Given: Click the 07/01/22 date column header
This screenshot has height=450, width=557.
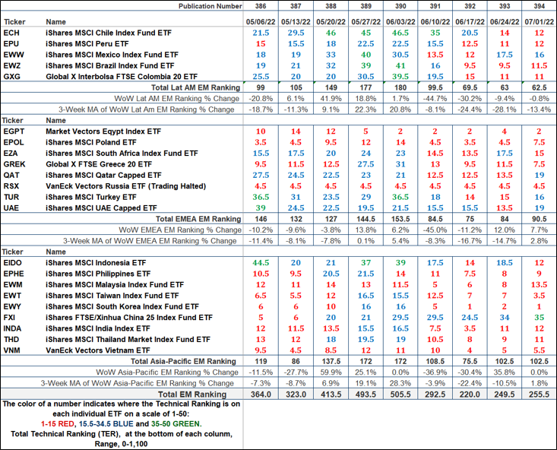Looking at the screenshot, I should pos(540,22).
